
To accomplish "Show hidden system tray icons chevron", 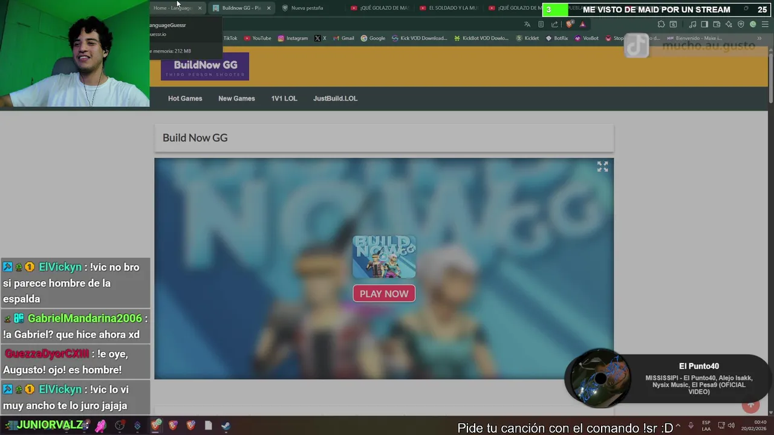I will 678,425.
